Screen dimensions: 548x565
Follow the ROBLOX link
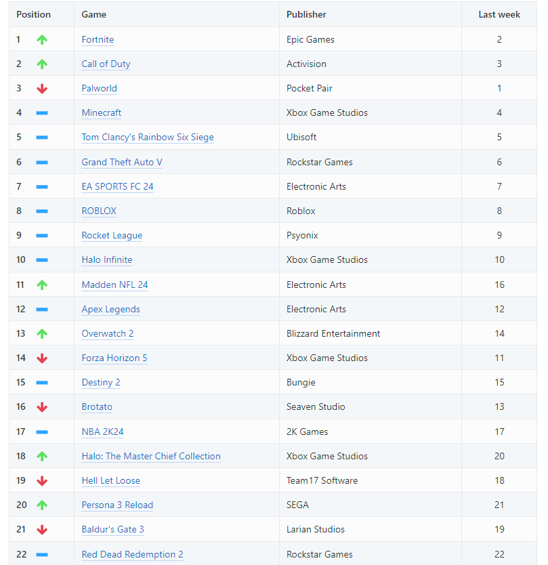pos(99,211)
